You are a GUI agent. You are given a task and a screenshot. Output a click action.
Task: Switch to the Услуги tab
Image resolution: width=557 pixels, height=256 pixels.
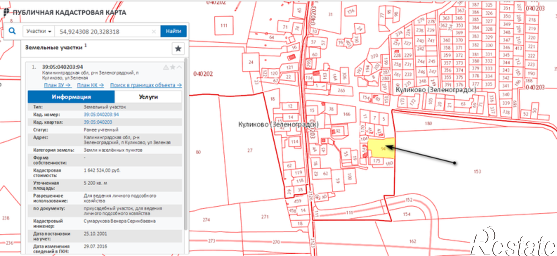[x=148, y=97]
